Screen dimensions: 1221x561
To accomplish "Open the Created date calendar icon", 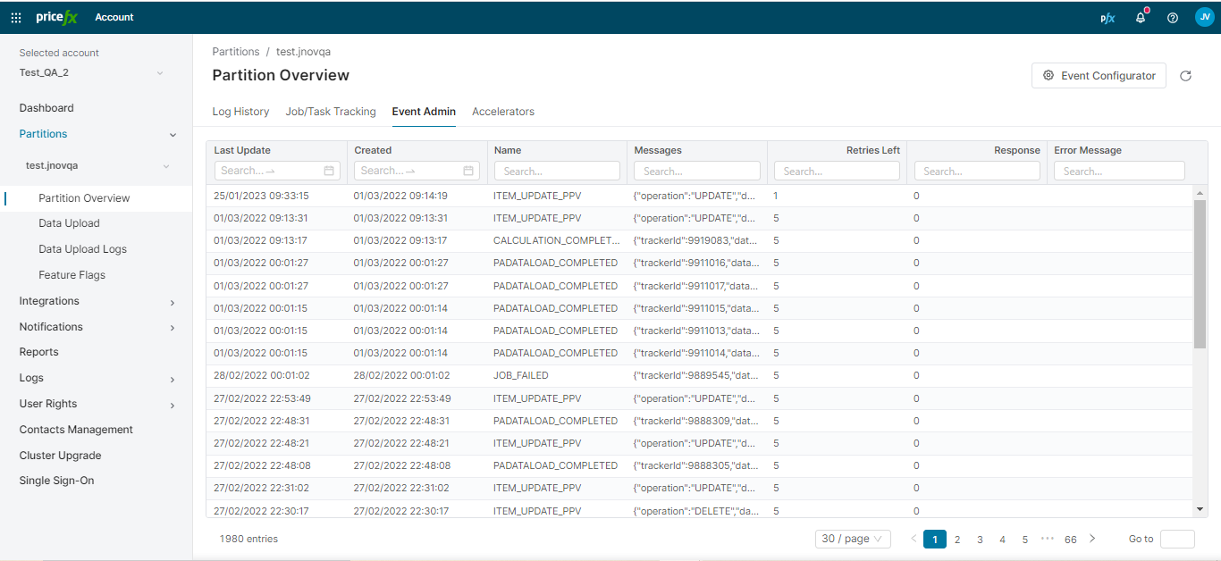I will tap(468, 171).
